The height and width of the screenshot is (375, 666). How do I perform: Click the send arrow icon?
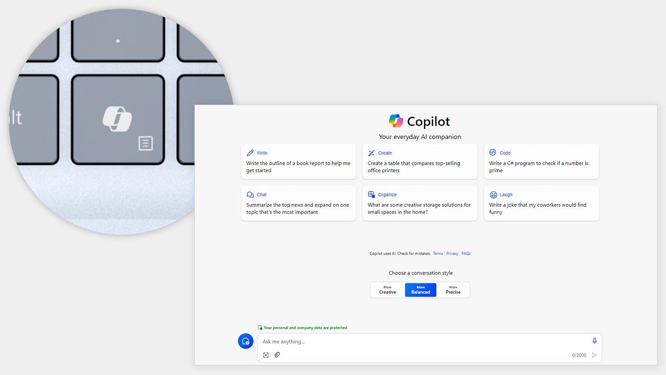595,355
